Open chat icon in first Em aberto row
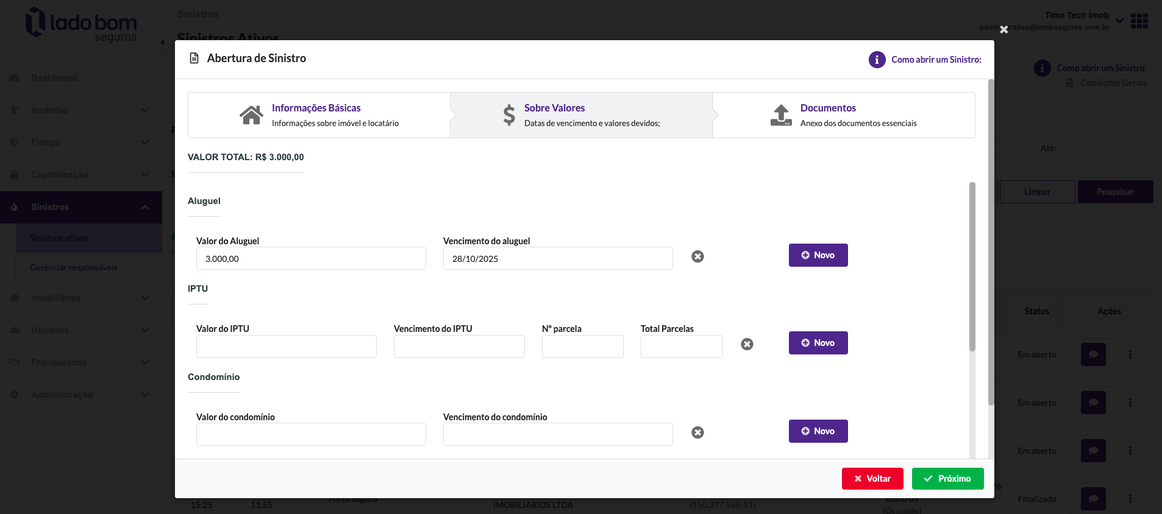This screenshot has height=514, width=1162. pos(1093,354)
